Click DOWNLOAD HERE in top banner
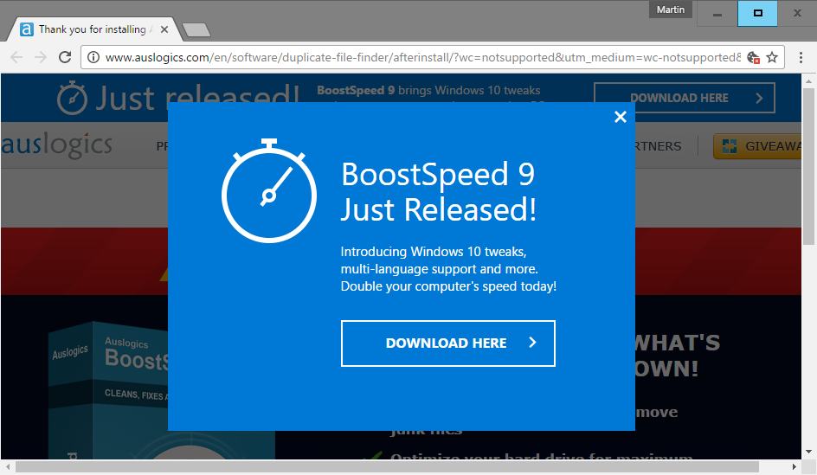 684,98
